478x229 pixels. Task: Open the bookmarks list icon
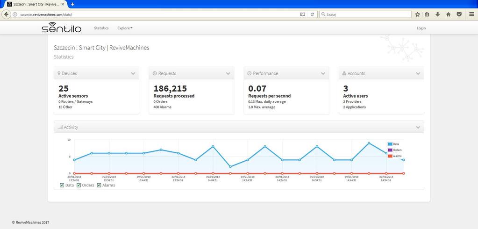[x=427, y=14]
